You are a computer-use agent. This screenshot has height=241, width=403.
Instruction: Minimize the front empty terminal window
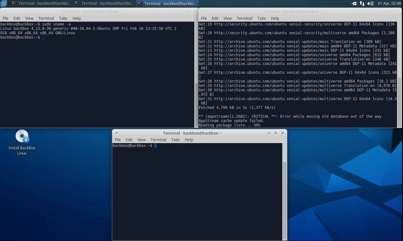pos(269,133)
